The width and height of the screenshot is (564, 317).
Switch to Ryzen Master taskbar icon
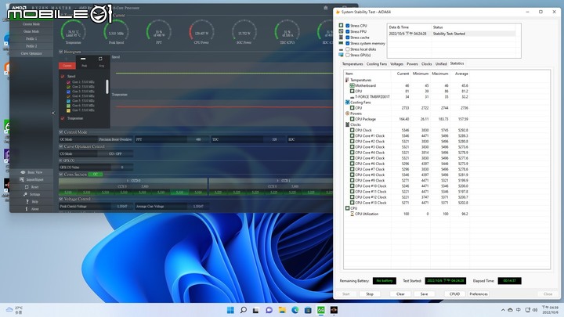tap(334, 310)
